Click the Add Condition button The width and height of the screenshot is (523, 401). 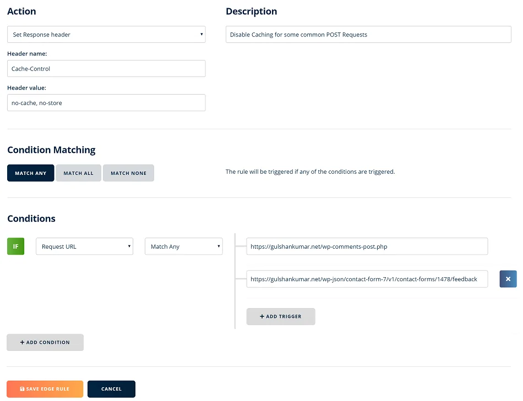(45, 342)
